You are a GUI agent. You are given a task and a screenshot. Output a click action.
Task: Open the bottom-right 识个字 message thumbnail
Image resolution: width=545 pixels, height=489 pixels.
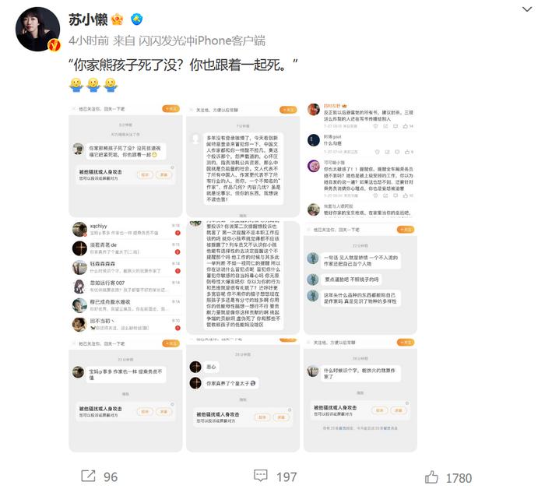[x=360, y=395]
